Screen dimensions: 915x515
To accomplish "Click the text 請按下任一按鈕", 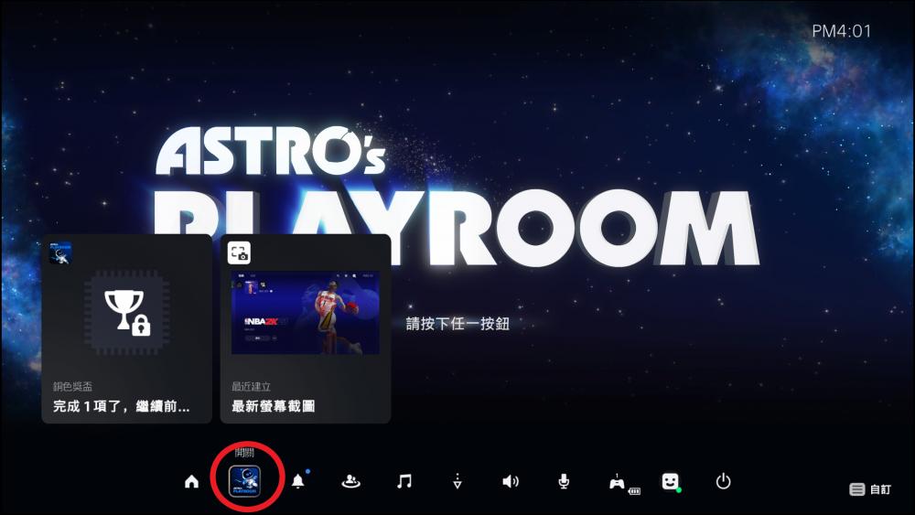I will click(x=458, y=324).
